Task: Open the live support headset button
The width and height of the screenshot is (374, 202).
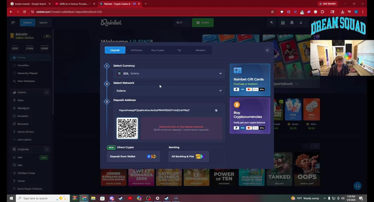Action: click(x=357, y=186)
